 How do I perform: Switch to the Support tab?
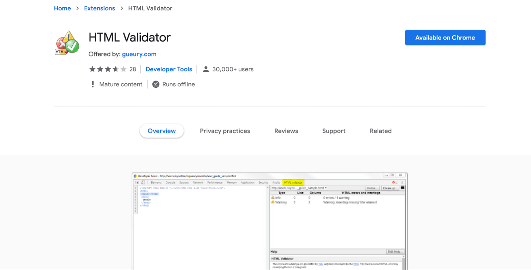[x=334, y=131]
